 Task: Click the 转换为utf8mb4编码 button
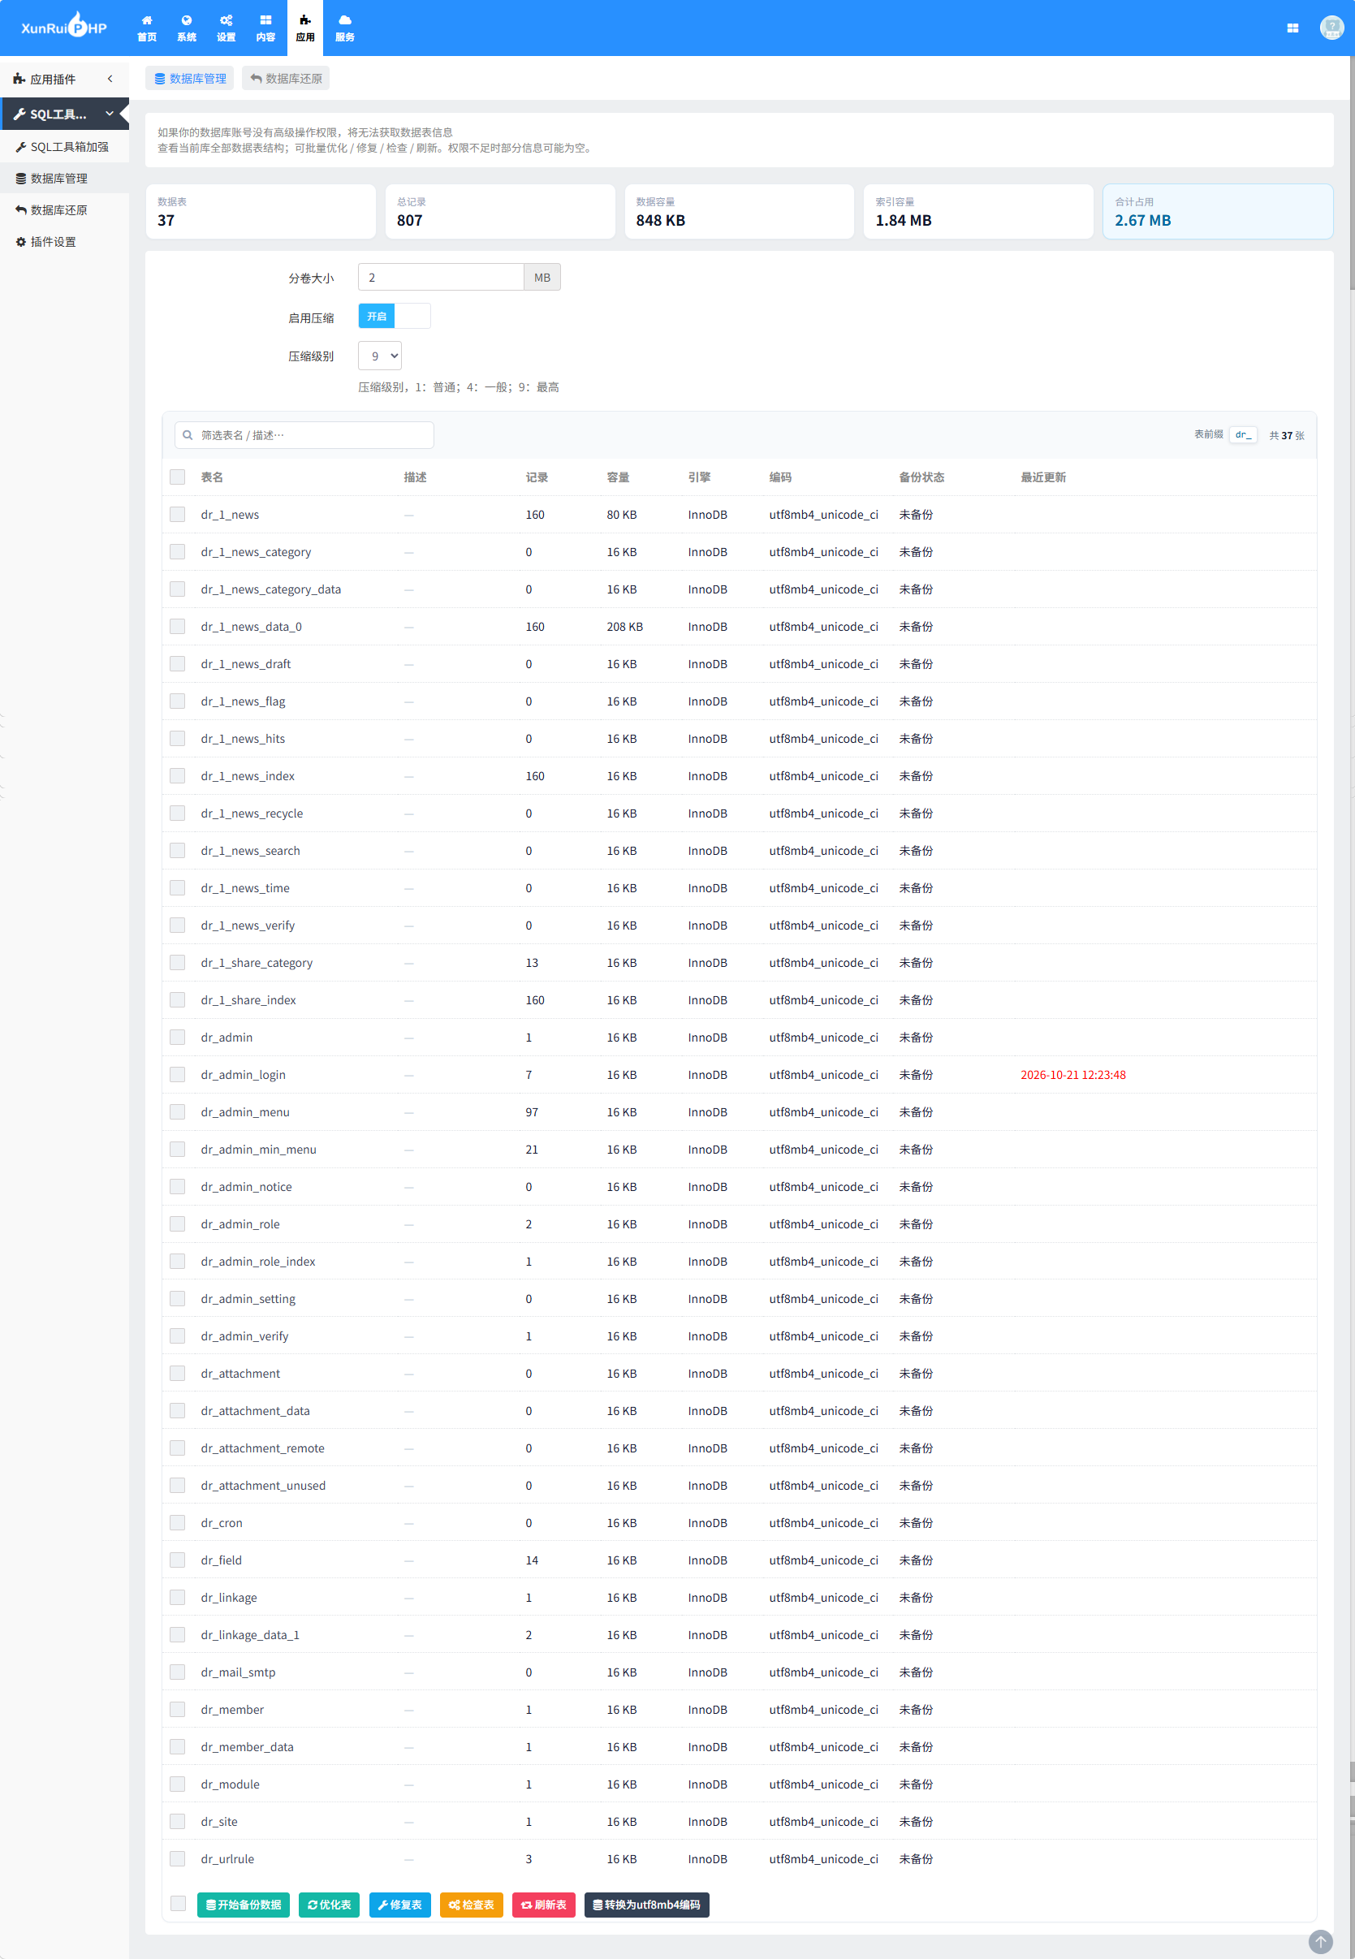pyautogui.click(x=646, y=1905)
